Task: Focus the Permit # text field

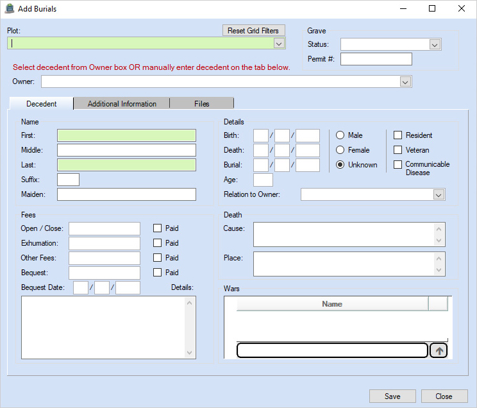Action: pos(376,59)
